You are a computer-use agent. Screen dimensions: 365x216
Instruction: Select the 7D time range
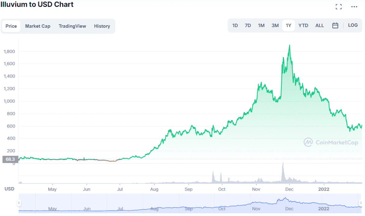(248, 25)
